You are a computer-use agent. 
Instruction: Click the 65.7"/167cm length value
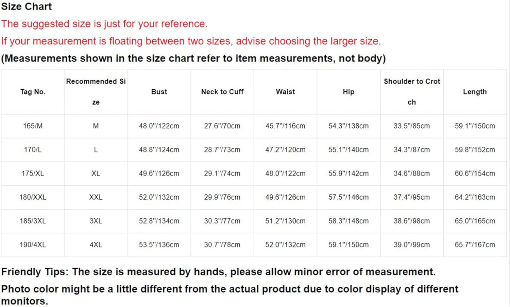pos(475,245)
